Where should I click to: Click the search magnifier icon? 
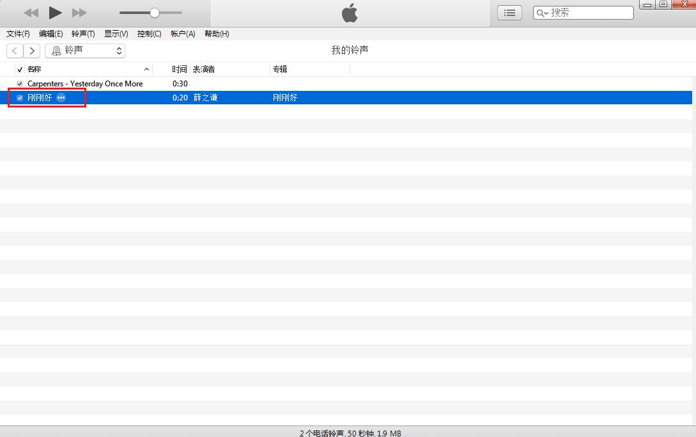(x=541, y=13)
